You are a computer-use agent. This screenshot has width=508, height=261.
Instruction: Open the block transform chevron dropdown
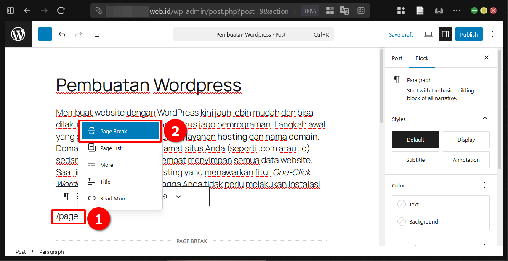[178, 196]
